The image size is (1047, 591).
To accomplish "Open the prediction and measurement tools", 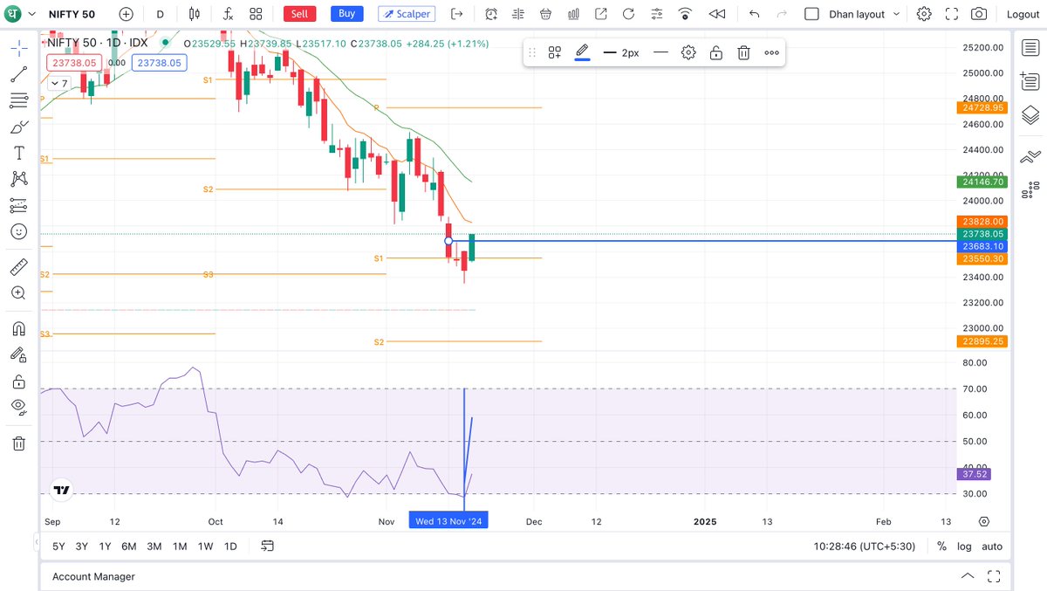I will [x=18, y=206].
